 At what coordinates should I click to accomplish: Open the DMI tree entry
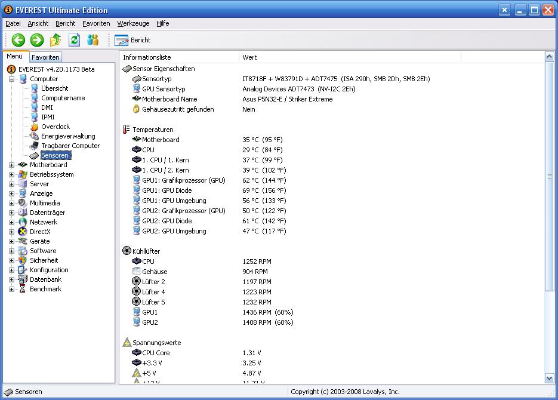coord(47,107)
